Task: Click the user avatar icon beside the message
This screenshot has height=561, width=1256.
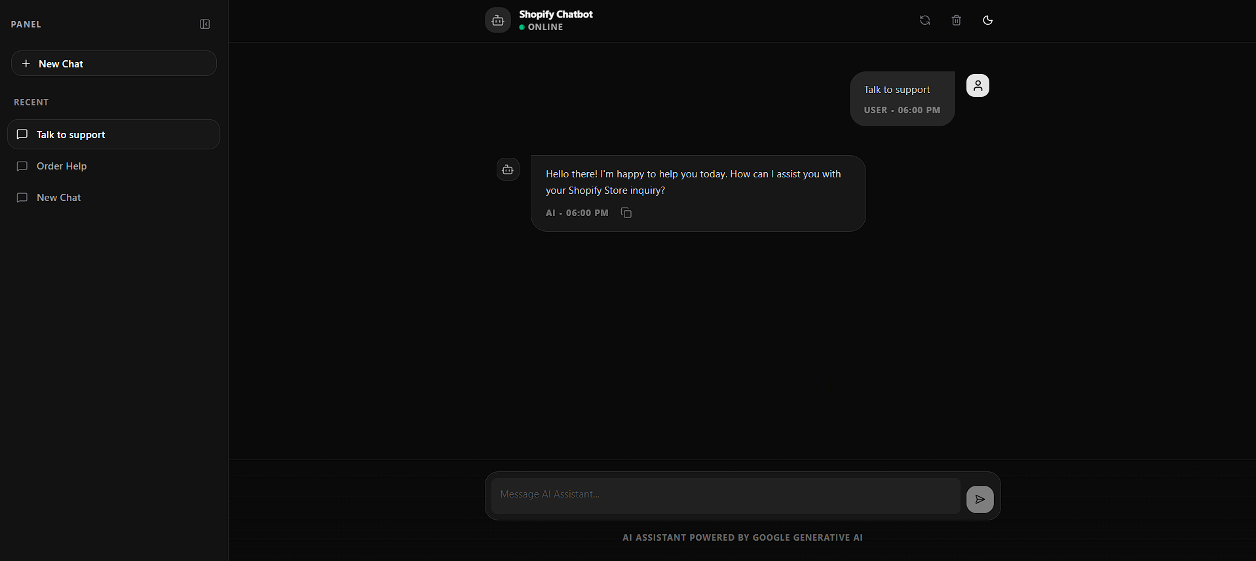Action: (x=978, y=86)
